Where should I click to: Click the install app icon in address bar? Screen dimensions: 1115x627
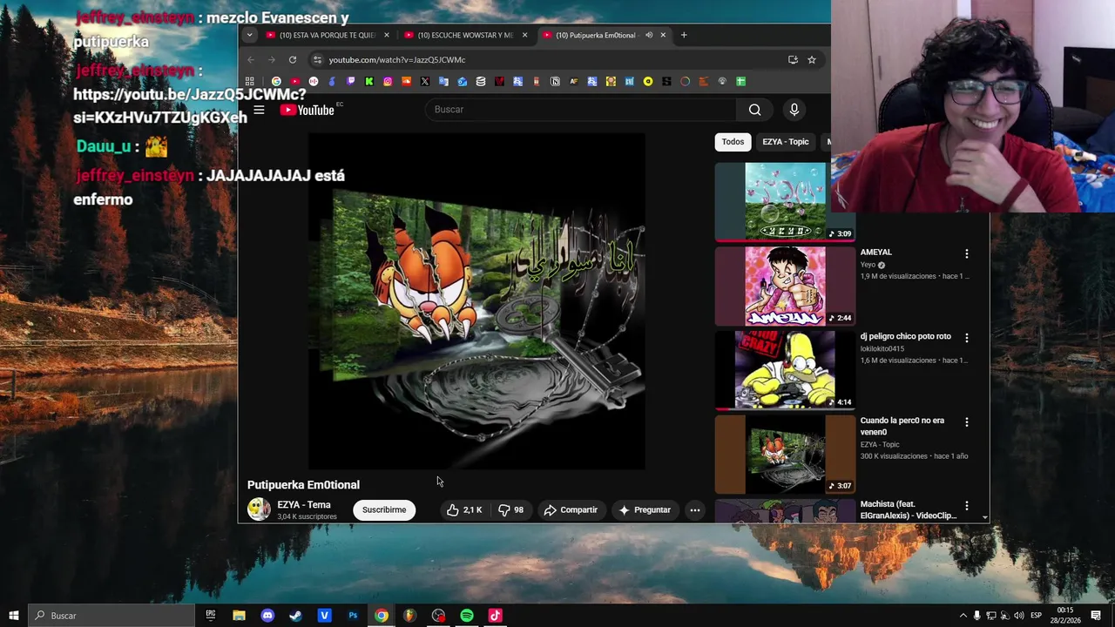pyautogui.click(x=793, y=59)
